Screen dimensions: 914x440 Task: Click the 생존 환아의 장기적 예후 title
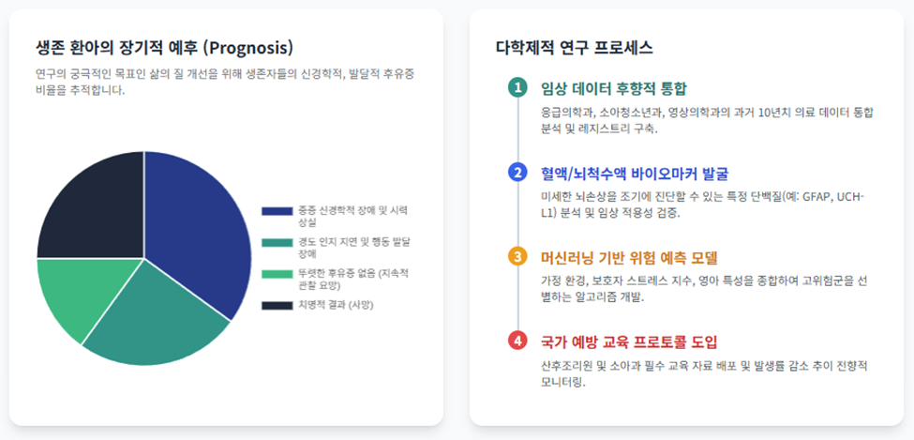click(164, 47)
